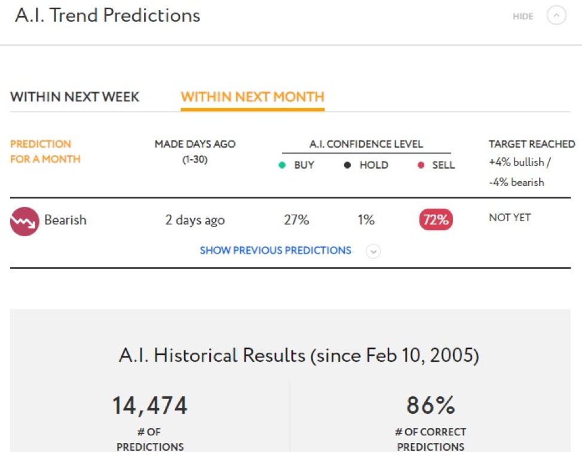Click the red Bearish trend icon
Screen dimensions: 582x452
pyautogui.click(x=24, y=221)
